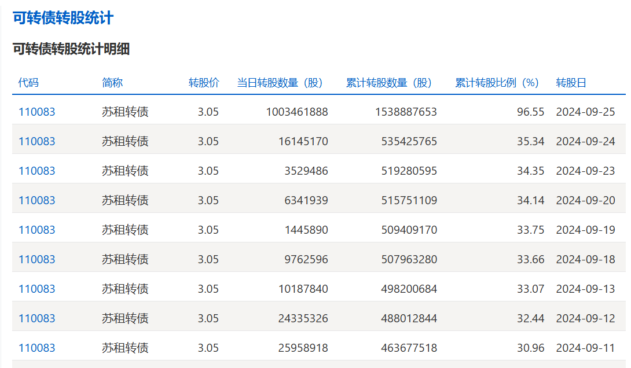
Task: Open code link 110083 for 2024-09-13 row
Action: point(36,289)
